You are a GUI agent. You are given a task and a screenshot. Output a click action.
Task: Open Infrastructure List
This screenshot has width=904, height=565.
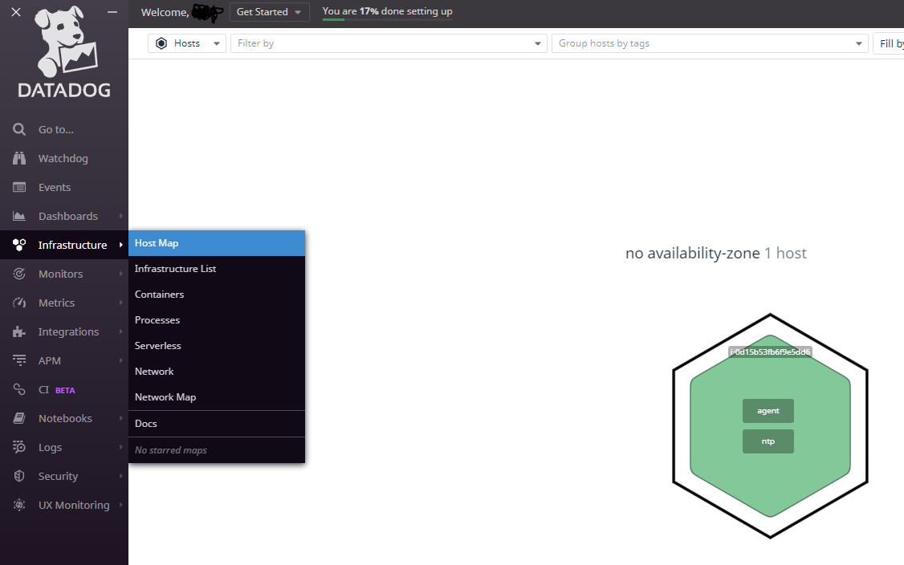pyautogui.click(x=217, y=269)
